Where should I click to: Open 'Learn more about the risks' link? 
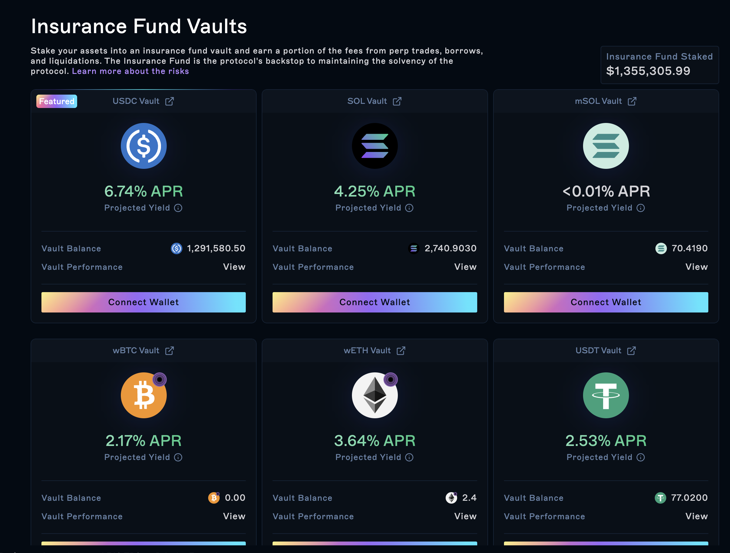tap(130, 71)
